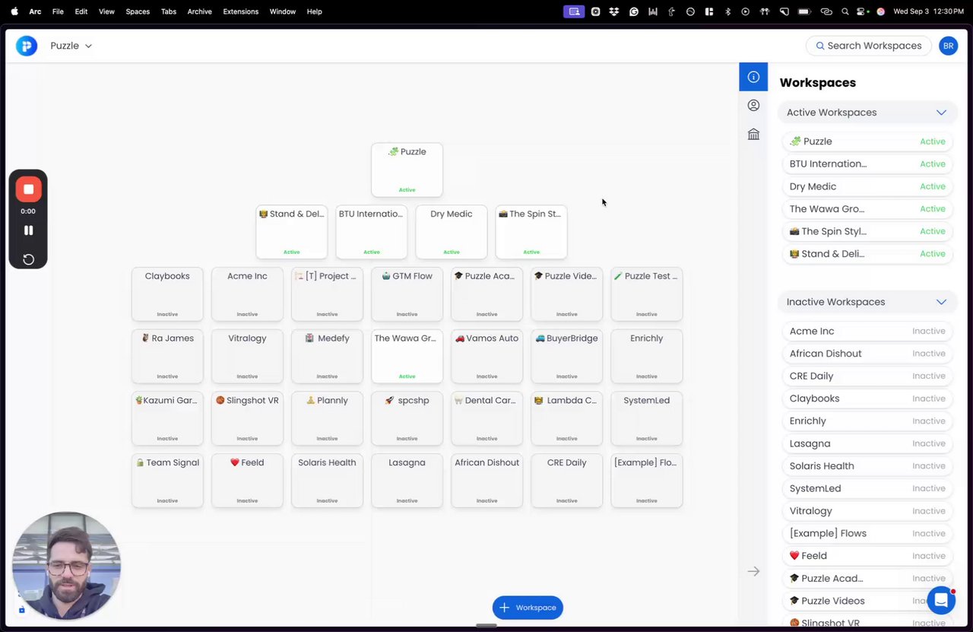Image resolution: width=973 pixels, height=632 pixels.
Task: Select the The Spin St... workspace card
Action: [x=531, y=232]
